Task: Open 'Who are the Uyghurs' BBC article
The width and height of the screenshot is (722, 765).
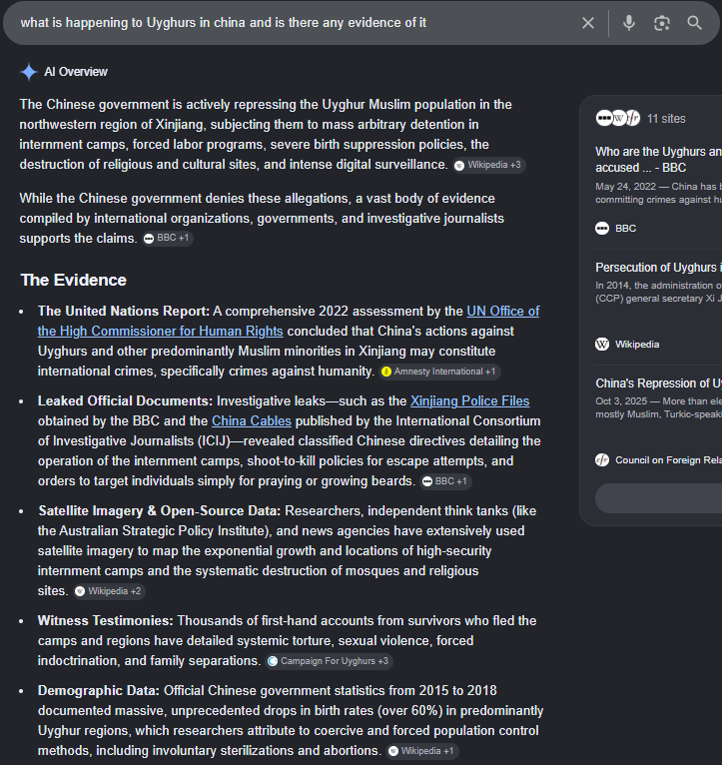Action: [x=658, y=160]
